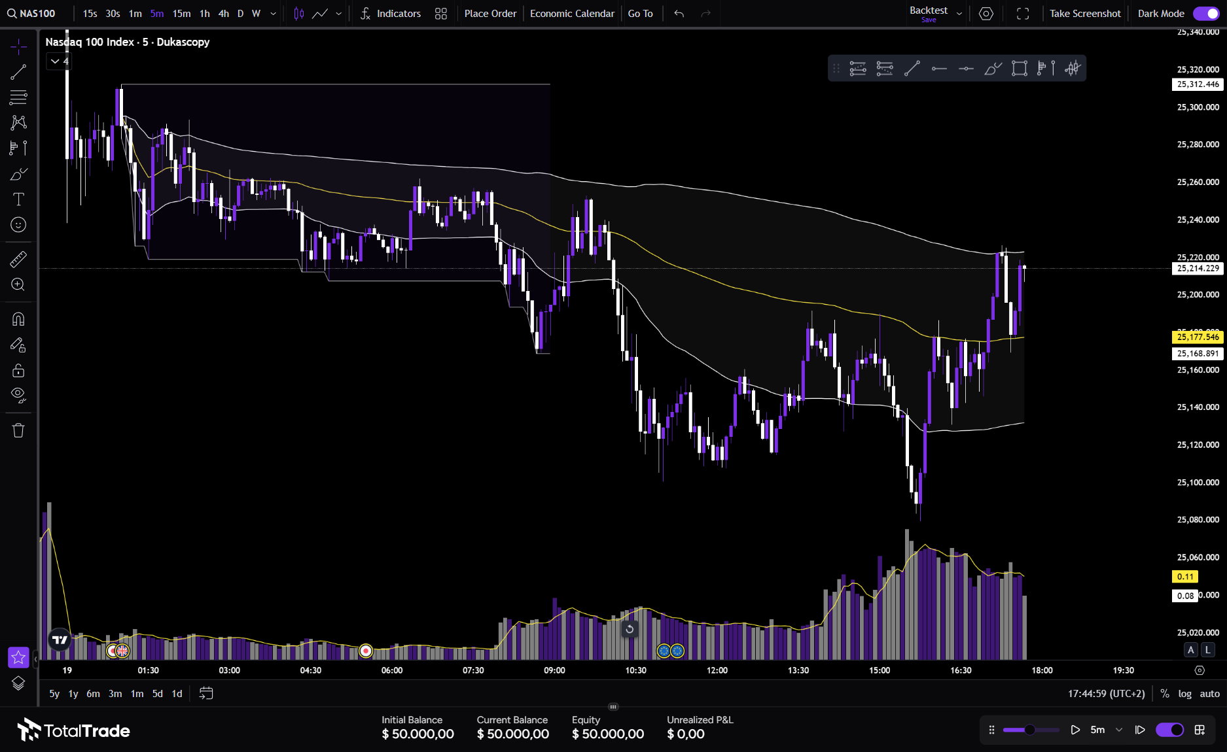The image size is (1227, 752).
Task: Undo the last chart action
Action: (679, 13)
